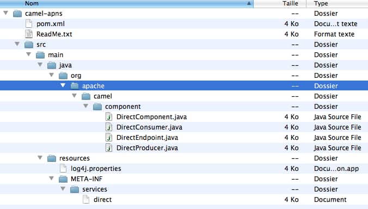Click the direct document icon
The image size is (368, 209).
point(86,199)
